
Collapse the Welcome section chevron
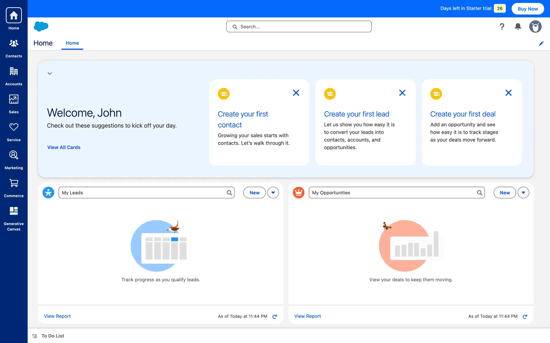click(50, 73)
